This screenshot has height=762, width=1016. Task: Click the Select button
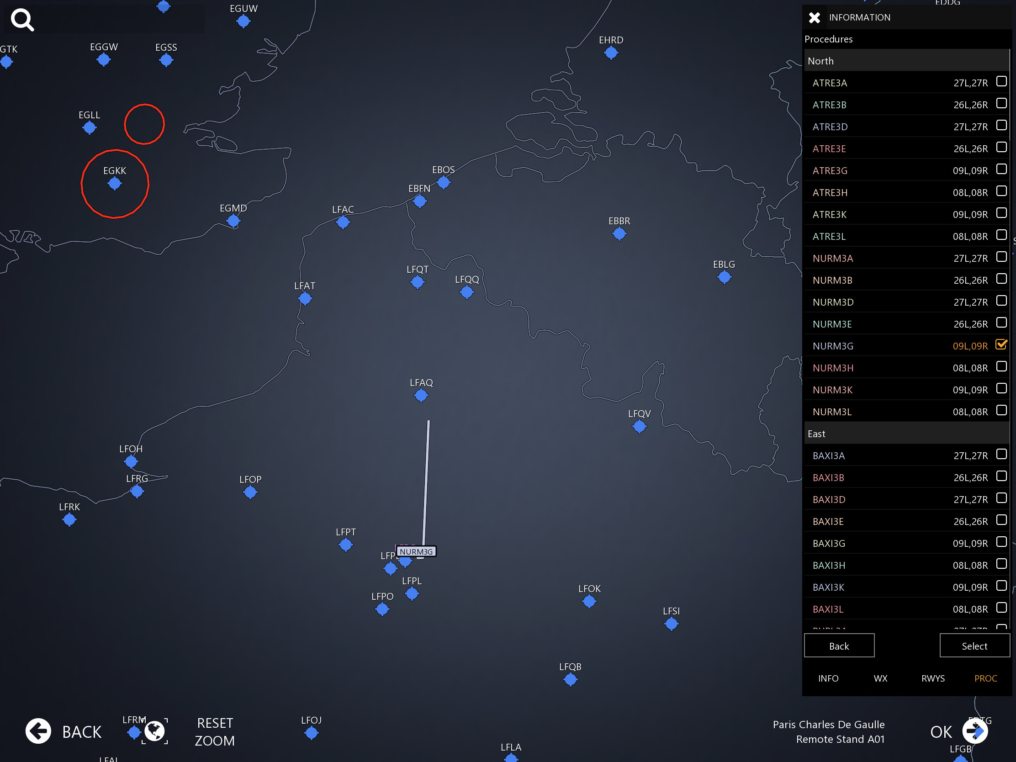[974, 646]
